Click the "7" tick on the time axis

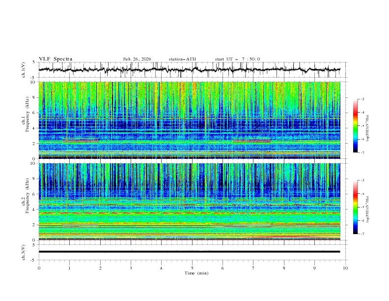(x=253, y=268)
